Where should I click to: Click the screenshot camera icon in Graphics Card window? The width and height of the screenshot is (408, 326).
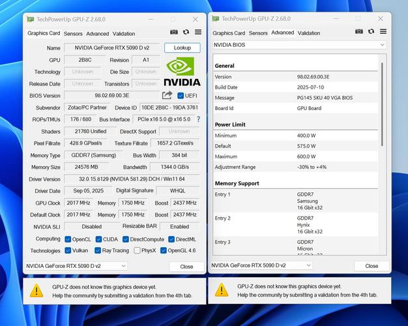[174, 32]
